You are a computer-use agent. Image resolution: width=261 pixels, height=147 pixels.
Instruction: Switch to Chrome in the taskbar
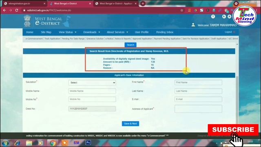53,143
